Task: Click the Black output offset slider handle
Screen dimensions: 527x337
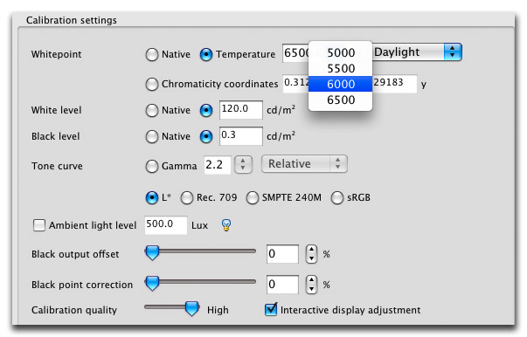Action: tap(152, 253)
